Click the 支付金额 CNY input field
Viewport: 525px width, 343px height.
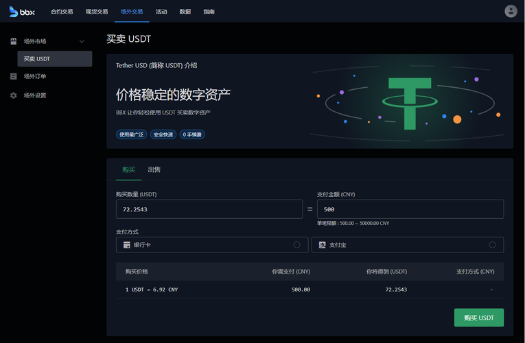pyautogui.click(x=410, y=209)
